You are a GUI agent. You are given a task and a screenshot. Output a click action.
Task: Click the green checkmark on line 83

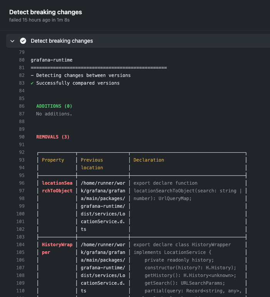(32, 83)
